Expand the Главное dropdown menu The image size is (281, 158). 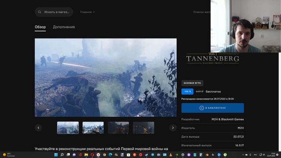coord(87,12)
